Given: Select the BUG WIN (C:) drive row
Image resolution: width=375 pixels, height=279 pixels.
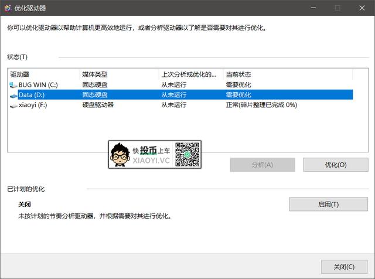Looking at the screenshot, I should 181,85.
